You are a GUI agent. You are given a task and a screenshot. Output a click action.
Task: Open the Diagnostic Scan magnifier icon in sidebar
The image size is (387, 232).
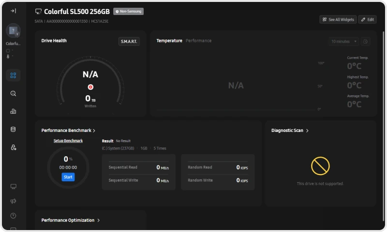click(13, 93)
